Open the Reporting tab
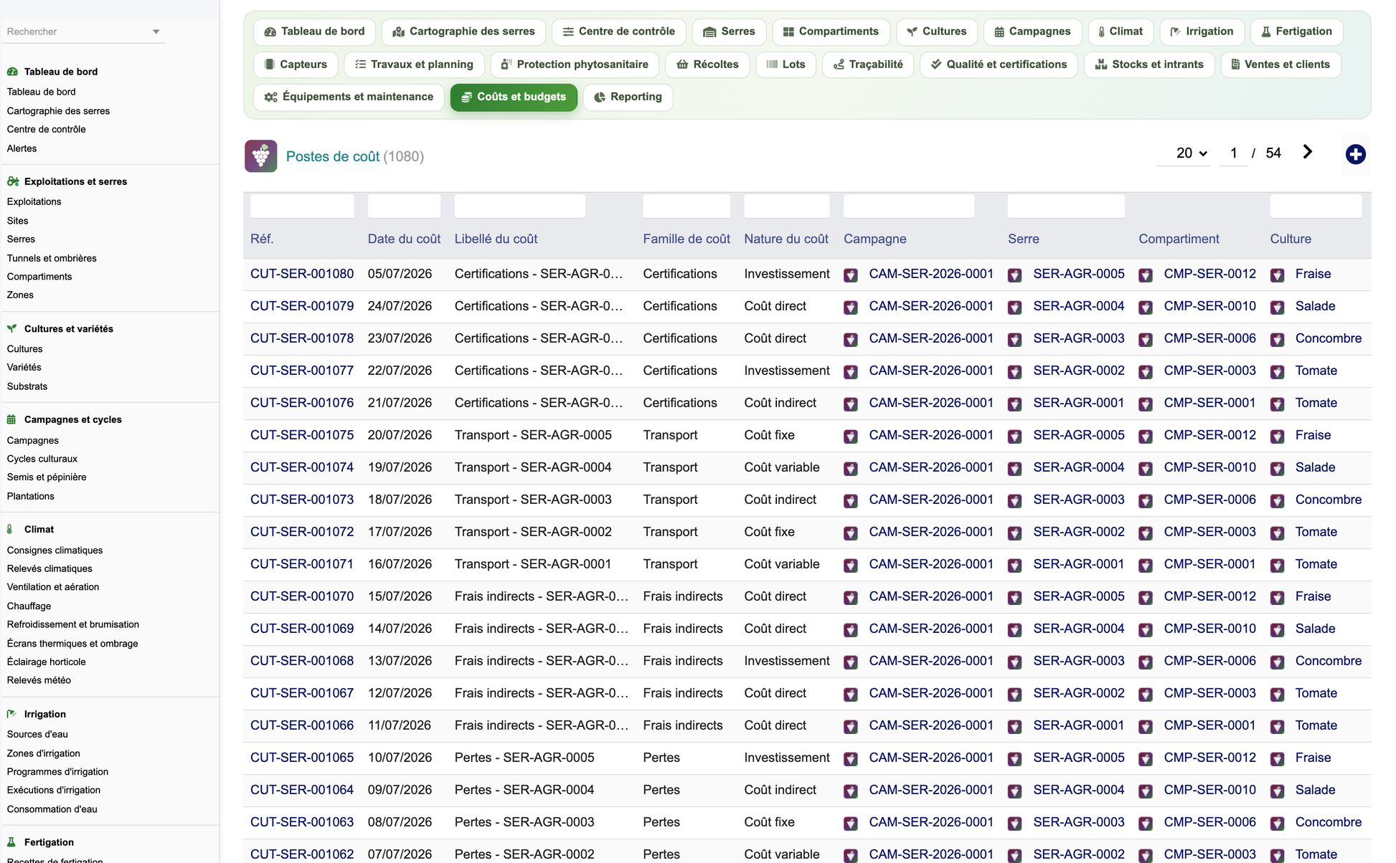Viewport: 1396px width, 863px height. (628, 97)
